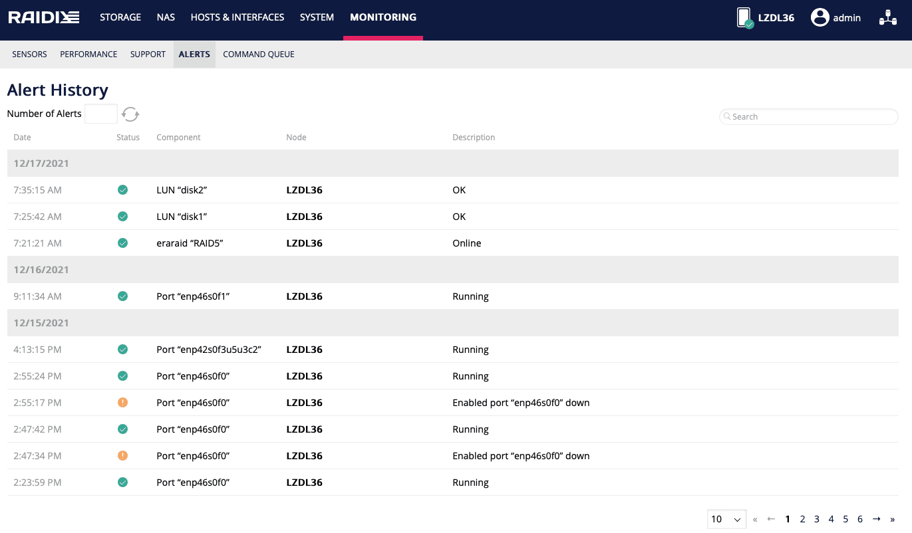Click the orange warning icon at 2:47:34 PM
The height and width of the screenshot is (533, 912).
tap(122, 456)
